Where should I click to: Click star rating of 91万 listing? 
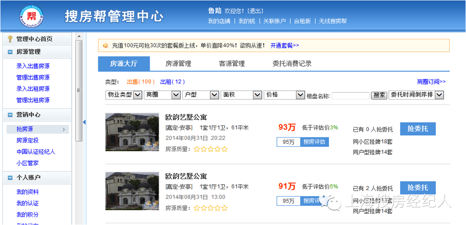211,208
